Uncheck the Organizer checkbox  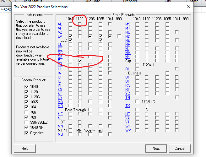click(x=26, y=133)
